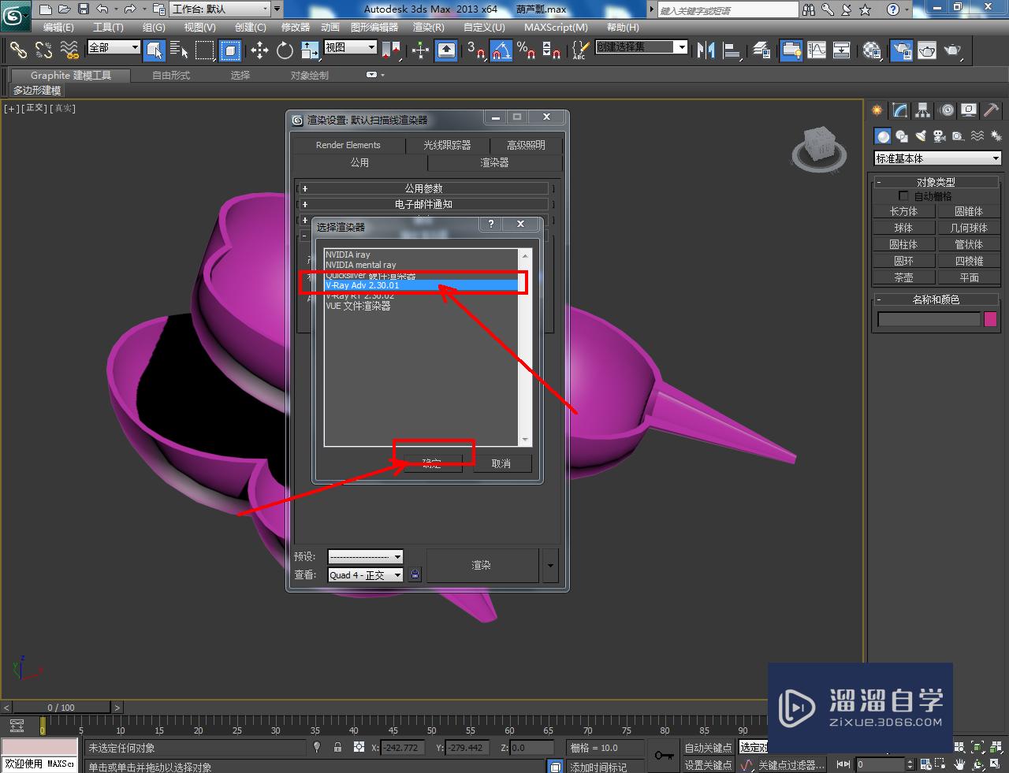This screenshot has height=773, width=1009.
Task: Open Select by Name list icon
Action: click(179, 50)
